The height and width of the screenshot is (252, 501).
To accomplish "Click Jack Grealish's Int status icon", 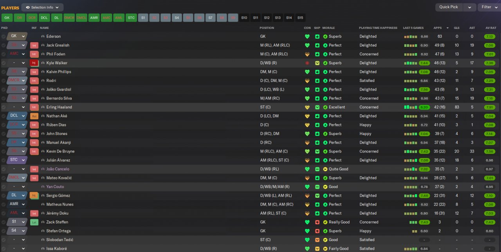I will pos(34,45).
